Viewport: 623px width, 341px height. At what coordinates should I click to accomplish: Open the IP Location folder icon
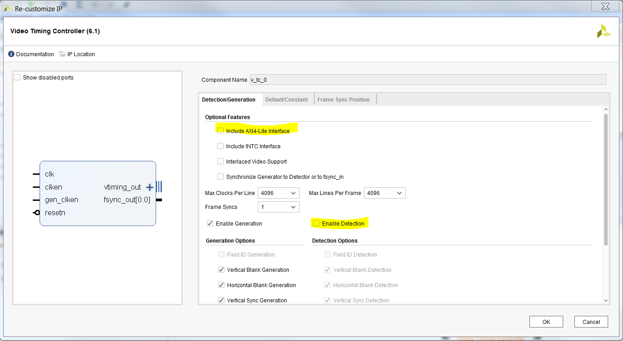(x=62, y=54)
